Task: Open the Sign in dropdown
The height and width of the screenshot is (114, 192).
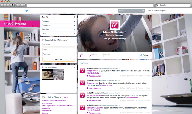Action: (163, 11)
